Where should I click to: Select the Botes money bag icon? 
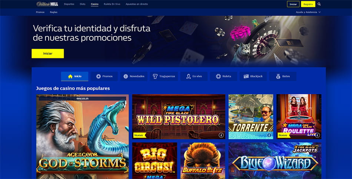point(278,77)
